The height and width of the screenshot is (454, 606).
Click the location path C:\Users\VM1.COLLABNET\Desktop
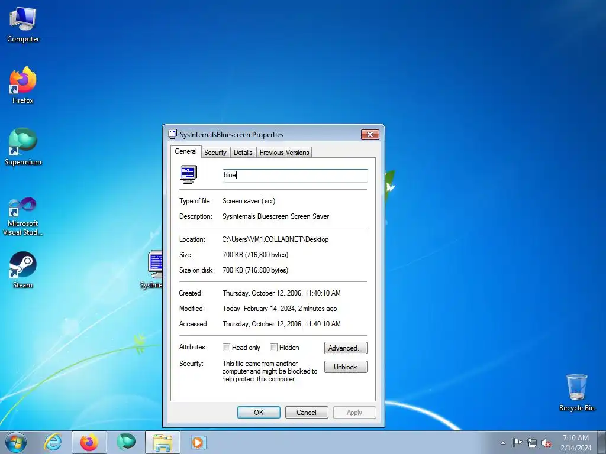click(x=275, y=239)
